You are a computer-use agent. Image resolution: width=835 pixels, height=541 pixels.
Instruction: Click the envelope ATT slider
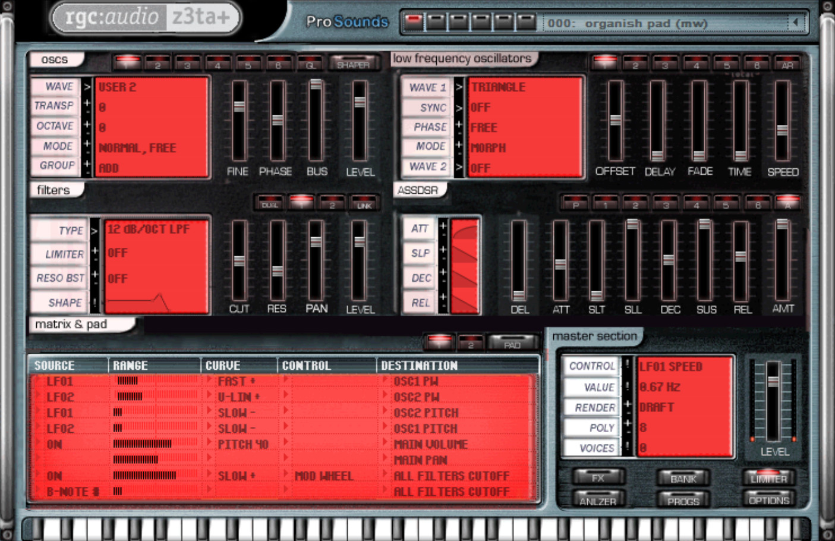tap(560, 260)
